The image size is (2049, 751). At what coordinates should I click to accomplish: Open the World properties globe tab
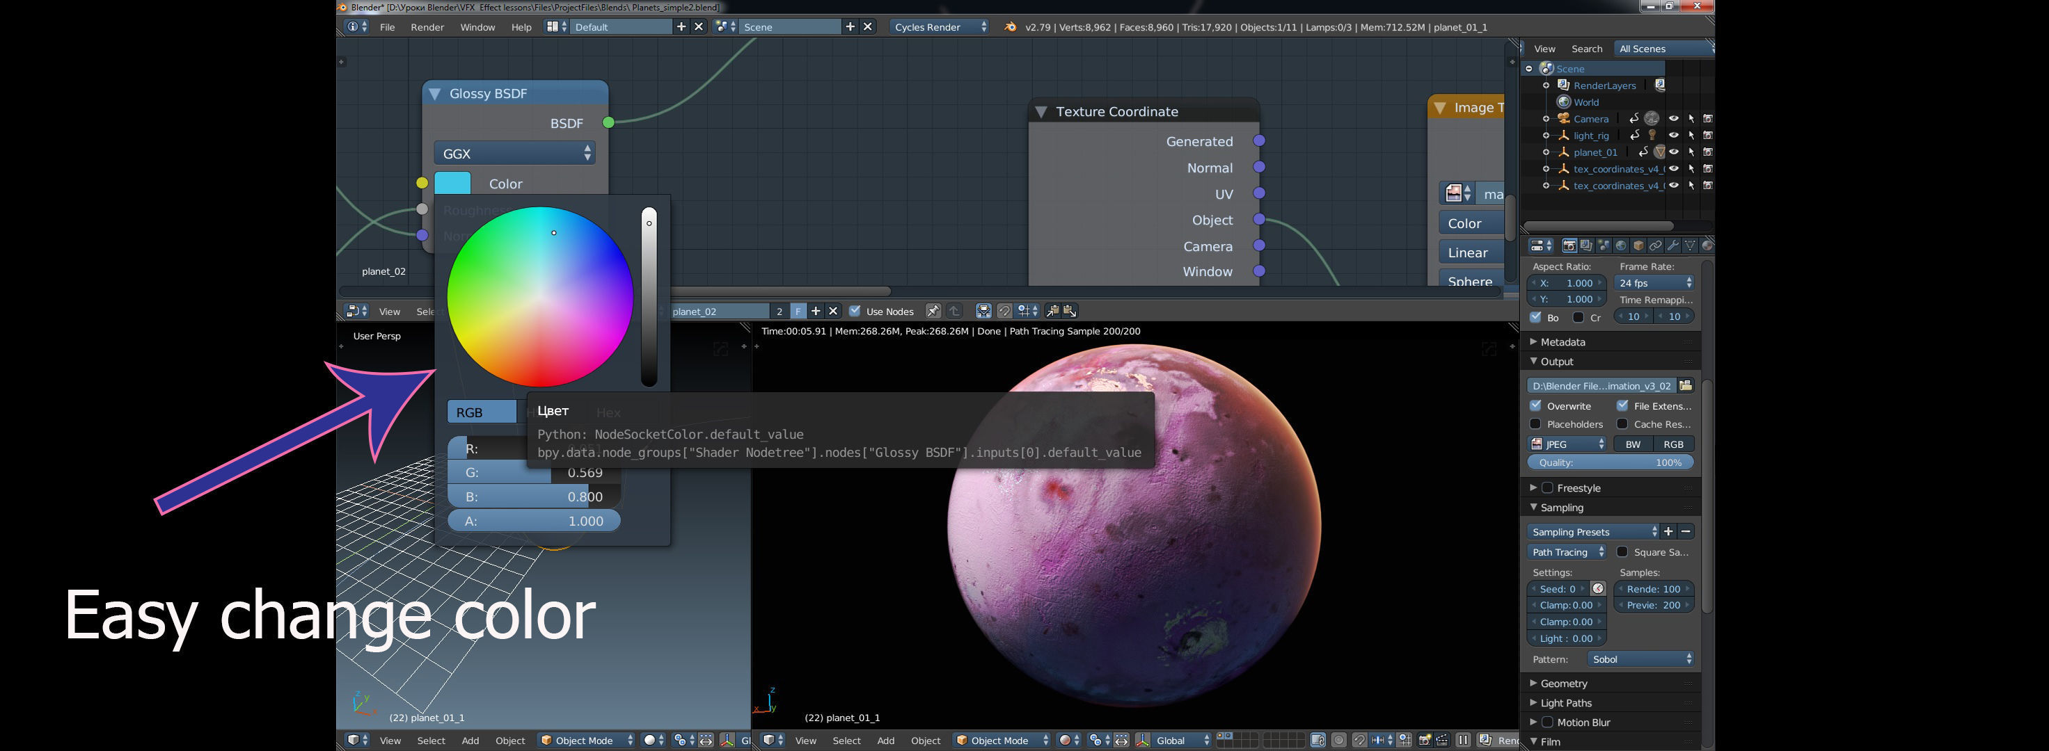click(x=1621, y=245)
